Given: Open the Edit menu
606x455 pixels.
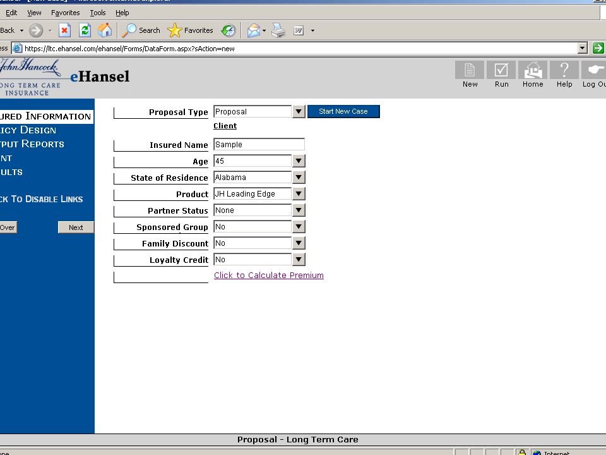Looking at the screenshot, I should [11, 13].
